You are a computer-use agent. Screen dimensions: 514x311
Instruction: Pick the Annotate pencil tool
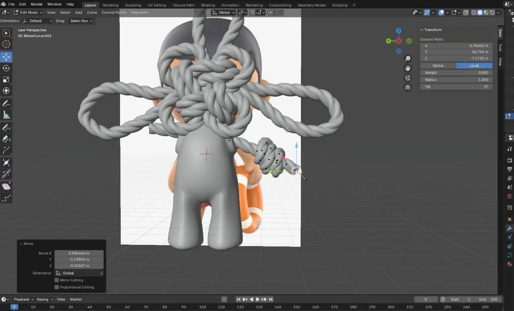click(6, 104)
